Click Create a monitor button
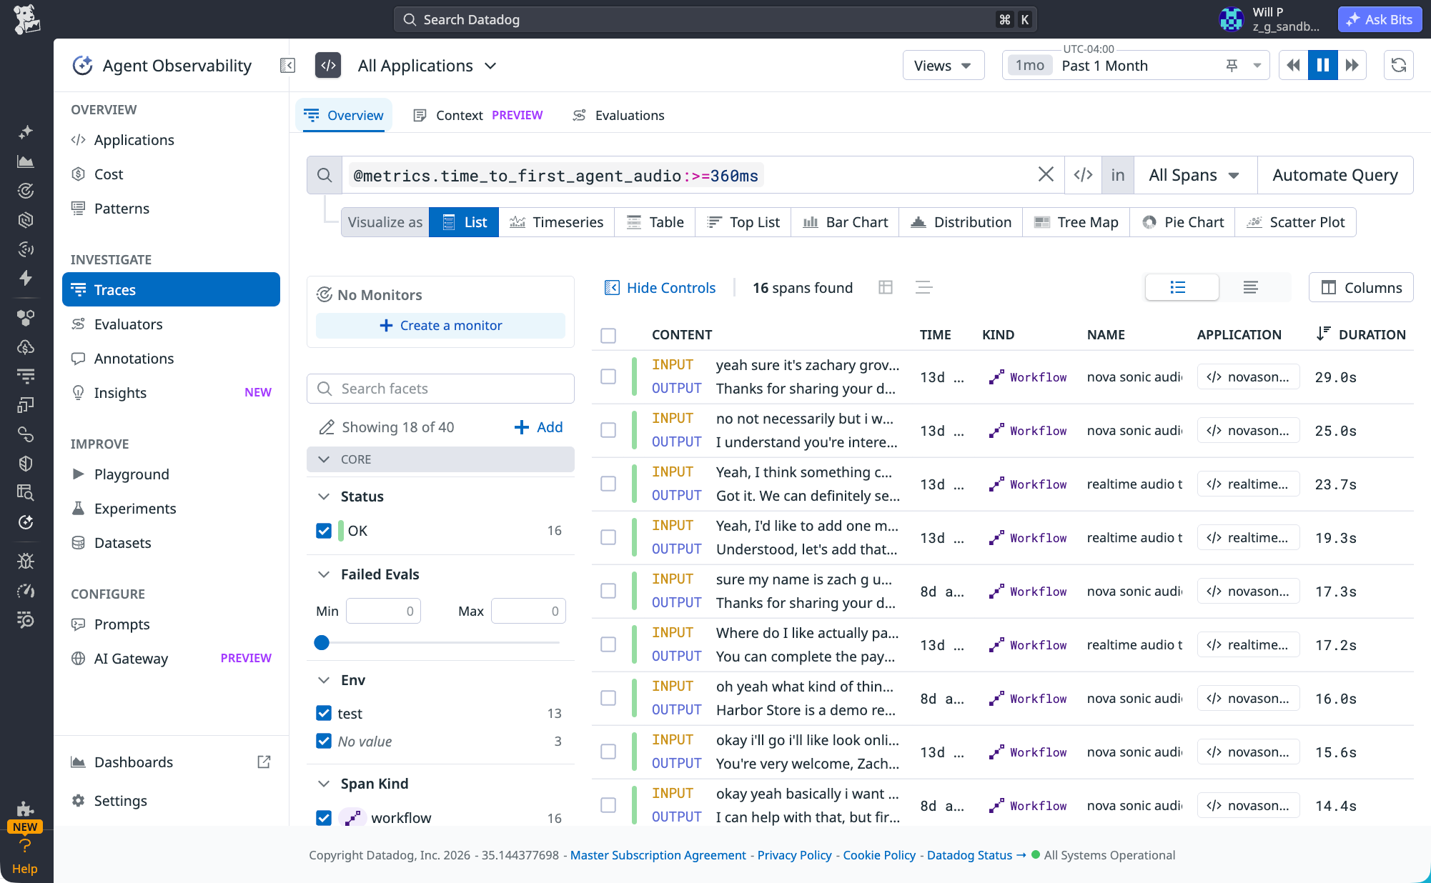The image size is (1431, 883). (440, 326)
